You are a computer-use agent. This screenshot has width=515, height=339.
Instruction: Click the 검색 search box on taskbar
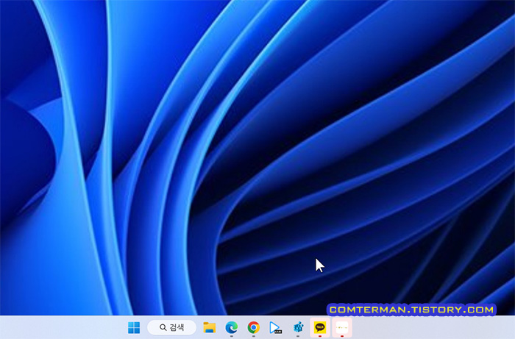[x=171, y=327]
